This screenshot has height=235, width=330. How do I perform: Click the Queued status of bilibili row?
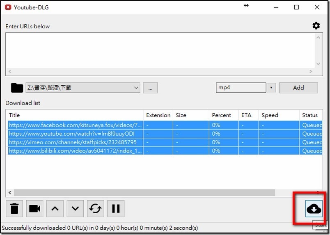312,151
